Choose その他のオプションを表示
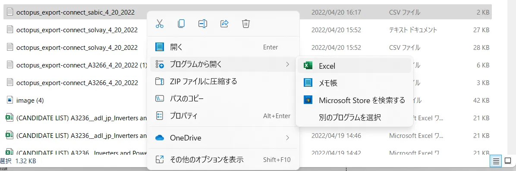Viewport: 516px width, 171px height. [223, 160]
